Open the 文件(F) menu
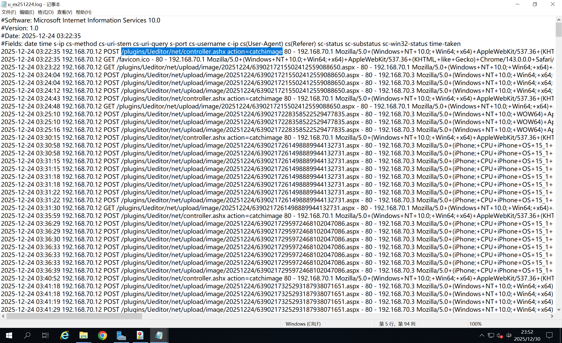Screen dimensions: 562x343 9,12
